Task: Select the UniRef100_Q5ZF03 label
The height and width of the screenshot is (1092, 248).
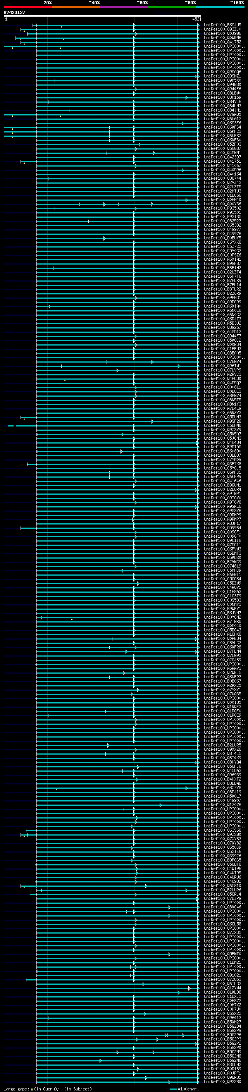Action: click(x=222, y=144)
